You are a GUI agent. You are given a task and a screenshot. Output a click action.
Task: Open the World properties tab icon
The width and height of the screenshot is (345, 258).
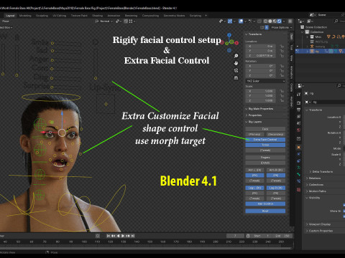298,130
